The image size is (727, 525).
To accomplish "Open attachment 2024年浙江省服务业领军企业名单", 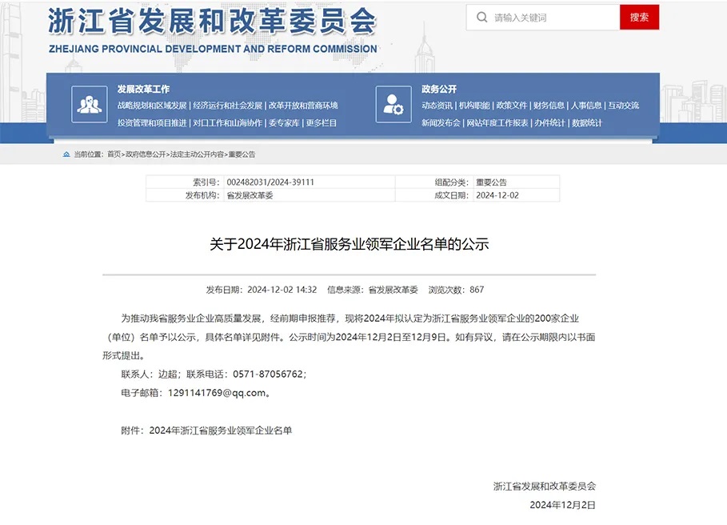I will (221, 431).
